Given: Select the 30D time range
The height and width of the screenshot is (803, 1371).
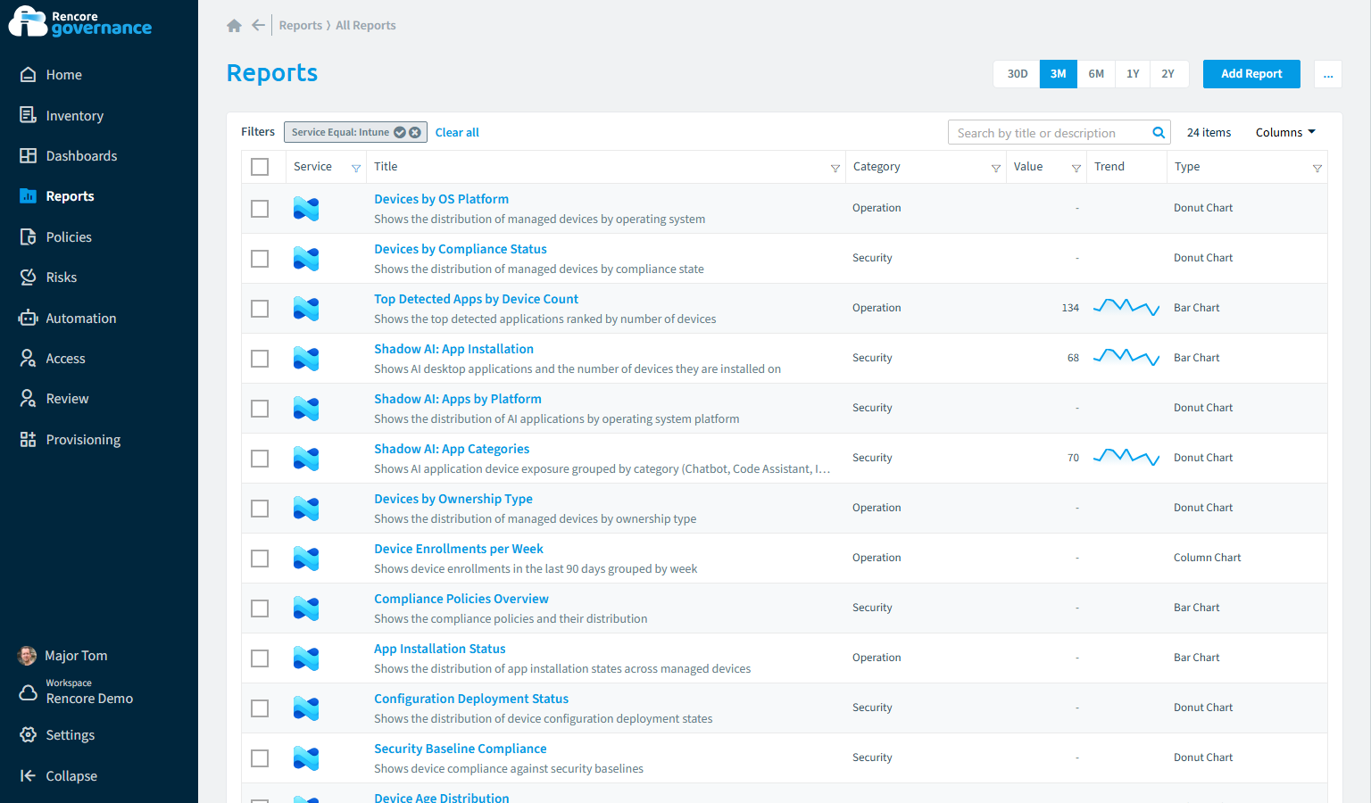Looking at the screenshot, I should (1018, 74).
